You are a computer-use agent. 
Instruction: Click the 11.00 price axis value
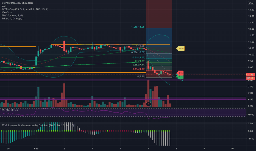(251, 42)
